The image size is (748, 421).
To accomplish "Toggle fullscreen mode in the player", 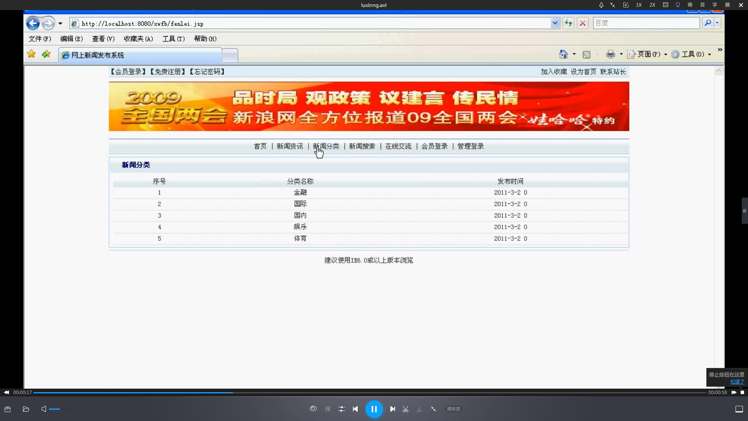I will [739, 409].
